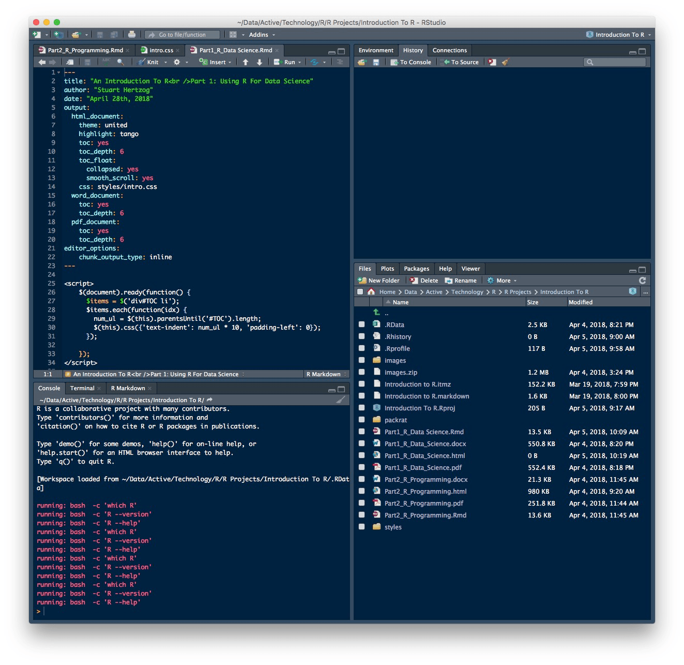Viewport: 684px width, 665px height.
Task: Open the R Markdown file type selector
Action: (326, 374)
